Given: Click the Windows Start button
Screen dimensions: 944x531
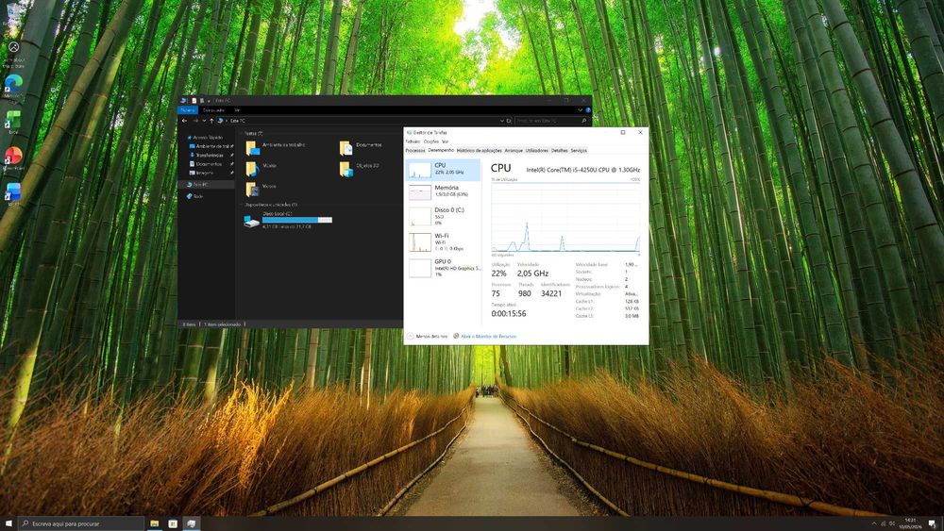Looking at the screenshot, I should [x=8, y=523].
